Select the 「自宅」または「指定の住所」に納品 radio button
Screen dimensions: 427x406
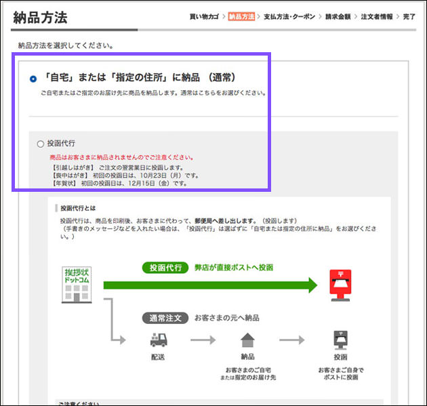coord(33,79)
